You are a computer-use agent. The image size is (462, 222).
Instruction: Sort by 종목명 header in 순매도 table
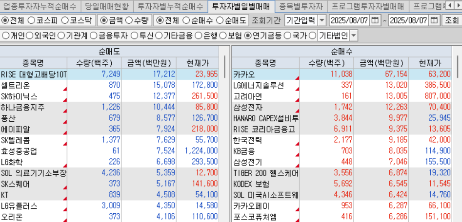[x=33, y=63]
